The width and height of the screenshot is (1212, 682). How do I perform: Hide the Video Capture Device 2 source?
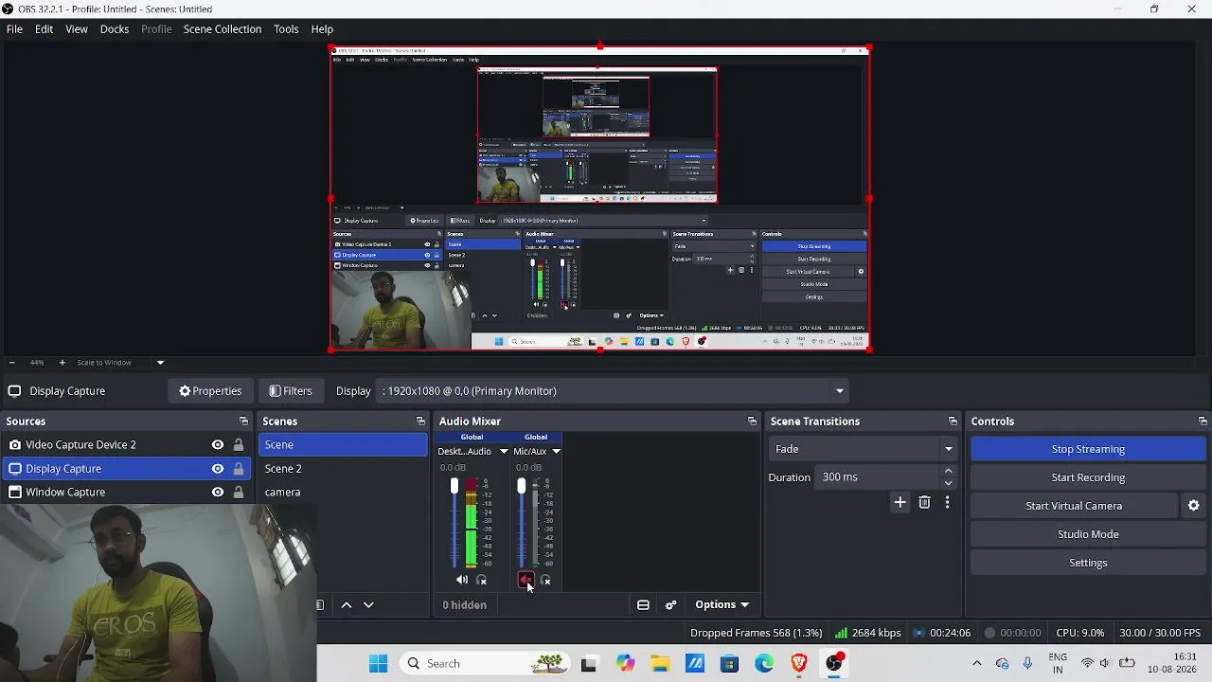(x=218, y=445)
